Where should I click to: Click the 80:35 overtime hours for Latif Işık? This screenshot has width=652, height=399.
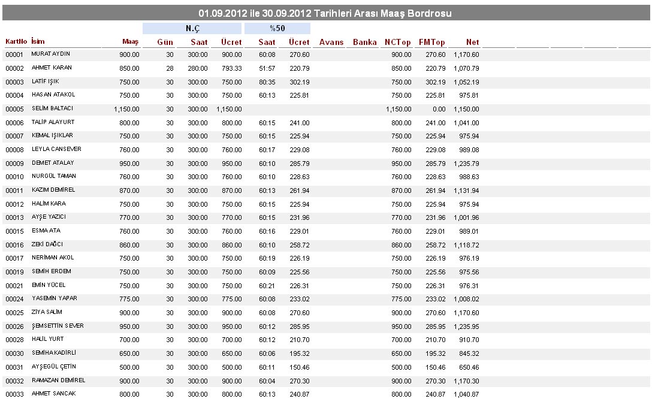pos(267,82)
